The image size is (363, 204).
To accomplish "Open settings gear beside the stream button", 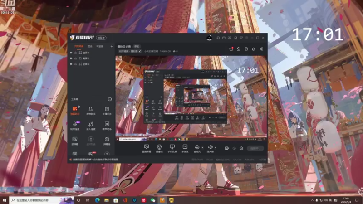I will click(x=241, y=148).
